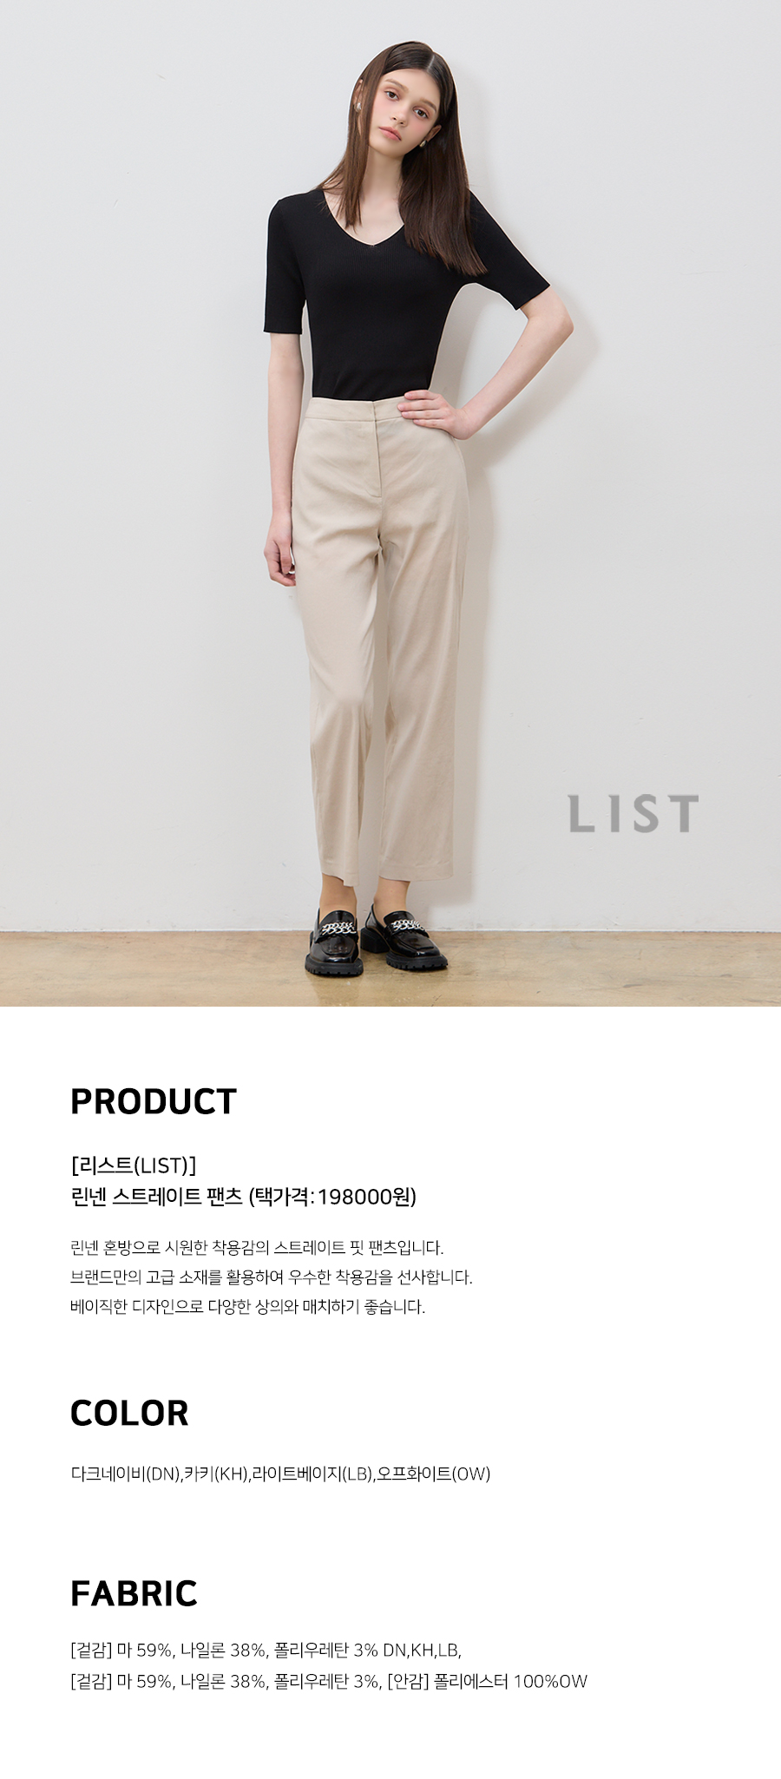Click the description line starting 베이직한 디자인으로
This screenshot has height=1779, width=781.
pyautogui.click(x=247, y=1307)
